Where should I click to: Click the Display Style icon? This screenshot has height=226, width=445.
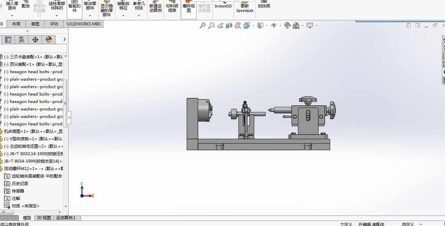point(260,25)
